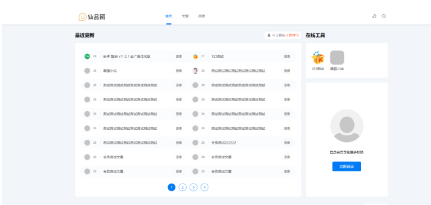The height and width of the screenshot is (205, 431).
Task: Click the gray avatar in the 会员测试222222 row
Action: point(195,143)
